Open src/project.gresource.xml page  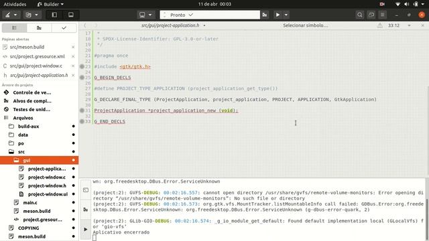point(38,56)
